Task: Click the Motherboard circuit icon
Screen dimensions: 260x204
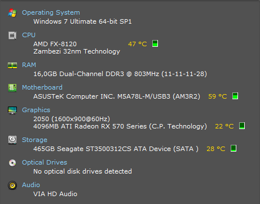Action: click(12, 88)
